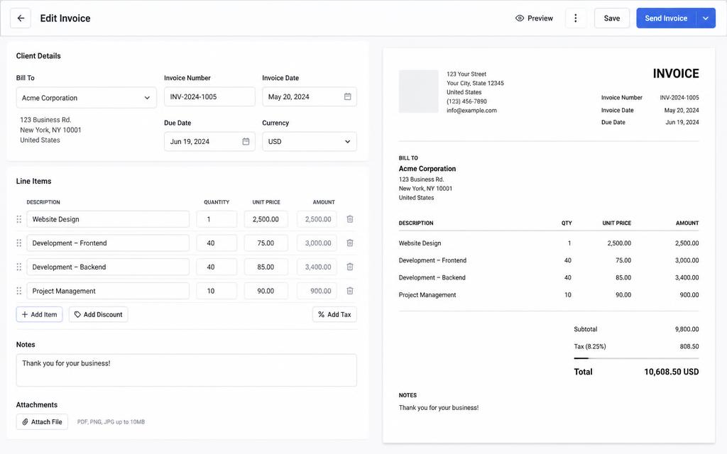Click the 900.00 amount field in line items
Viewport: 727px width, 454px height.
point(317,291)
